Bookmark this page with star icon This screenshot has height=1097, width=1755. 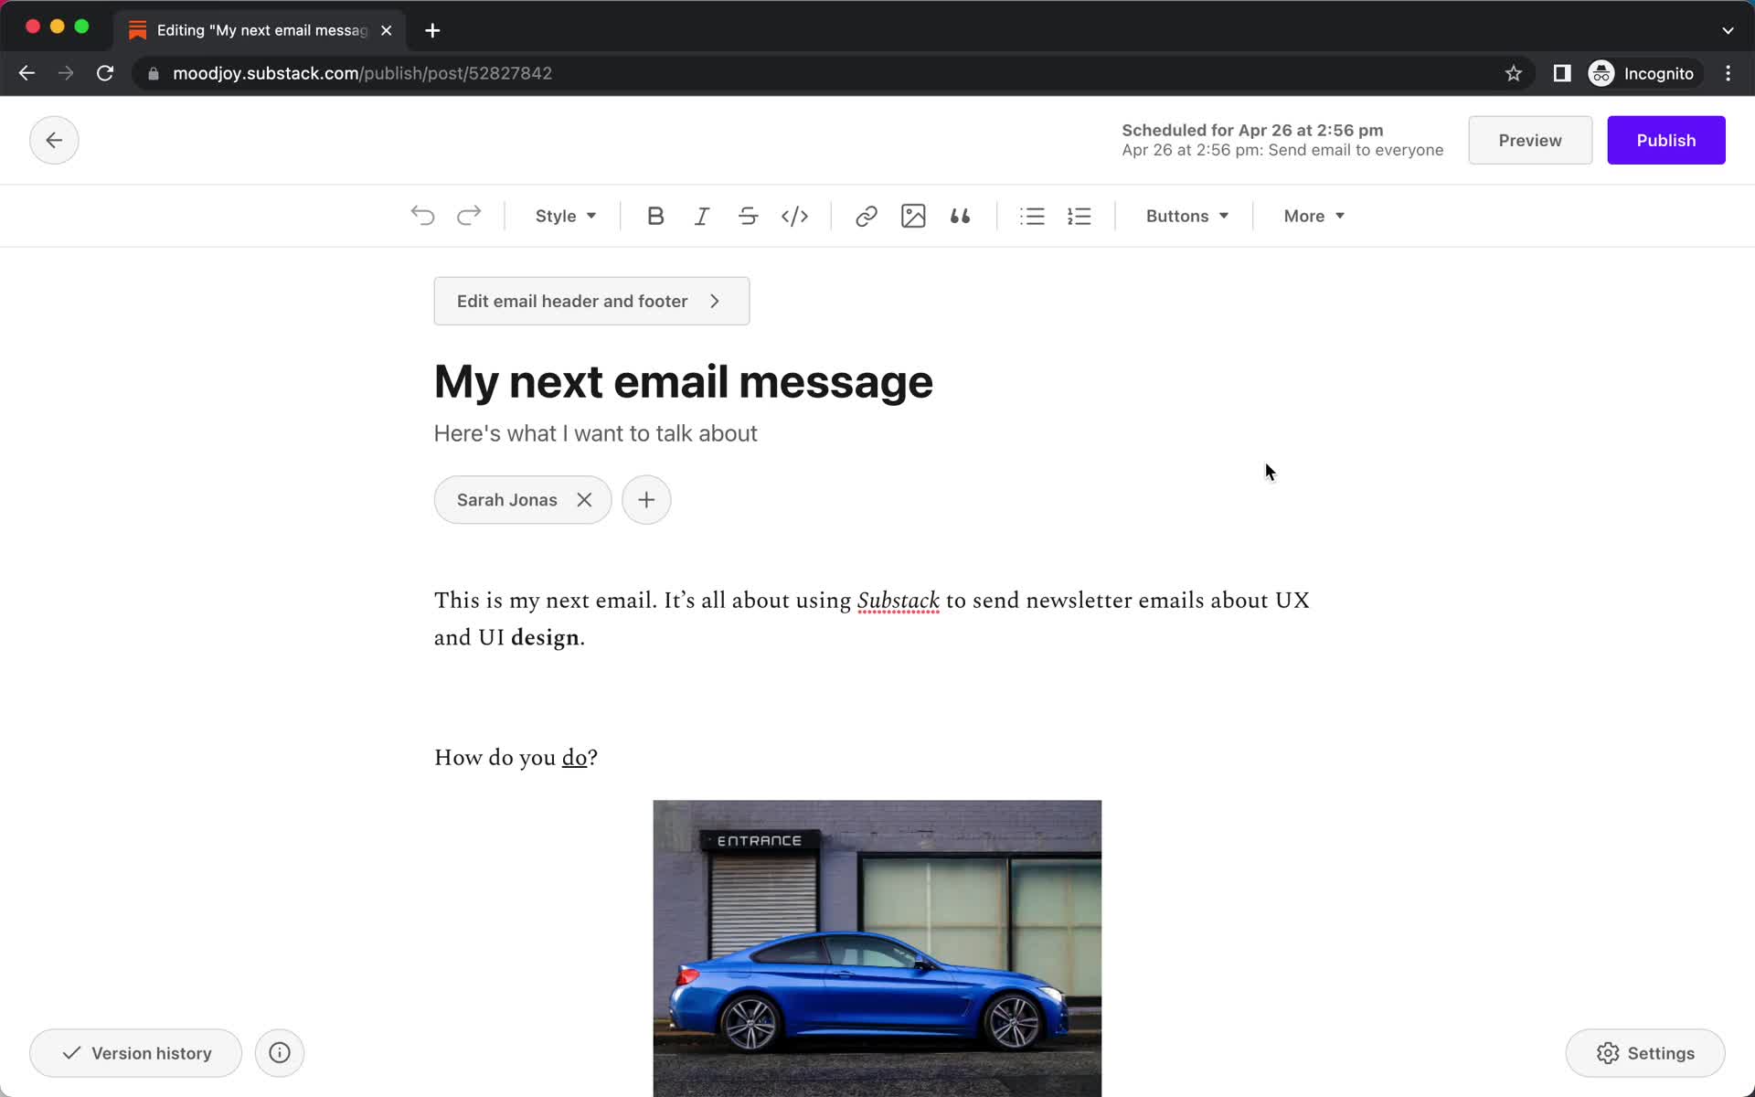[1514, 73]
